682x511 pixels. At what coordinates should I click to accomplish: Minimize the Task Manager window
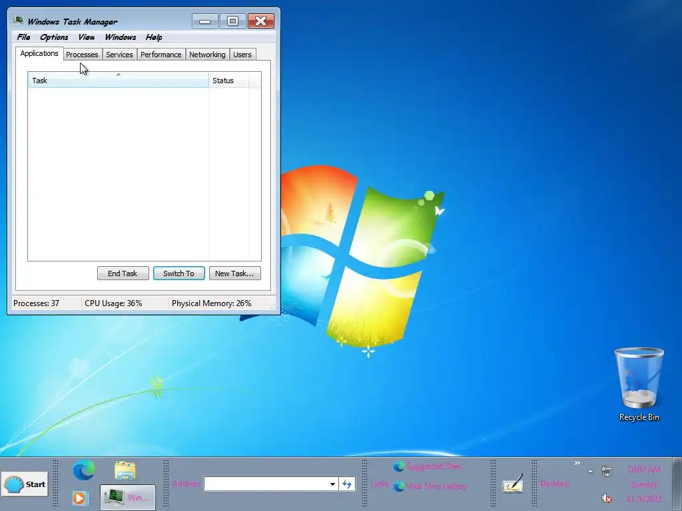205,21
